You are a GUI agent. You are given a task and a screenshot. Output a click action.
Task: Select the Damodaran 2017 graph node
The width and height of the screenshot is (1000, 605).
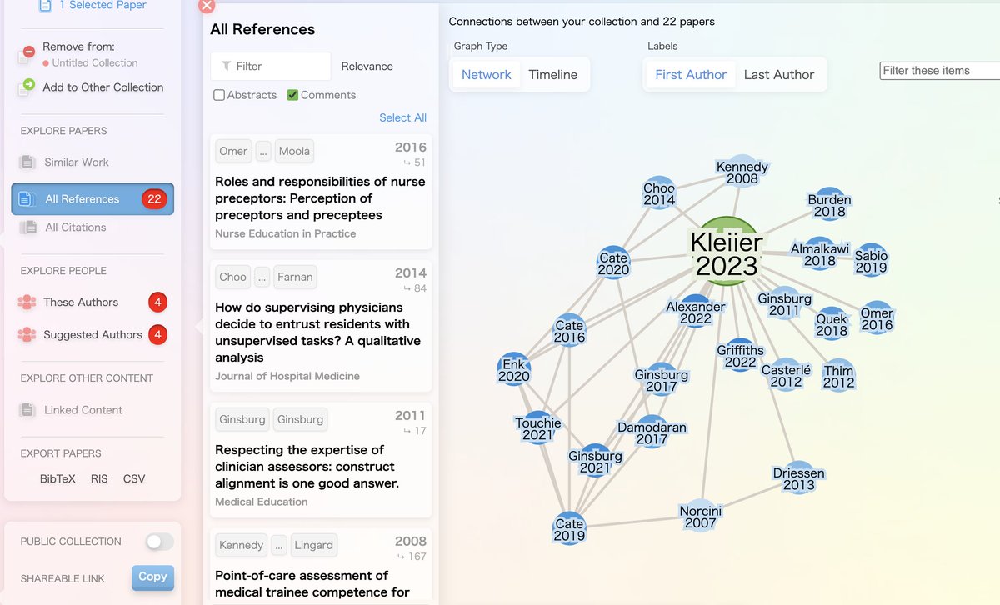tap(652, 432)
